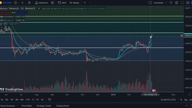This screenshot has height=108, width=192.
Task: Open layout setup square icon
Action: tap(150, 3)
